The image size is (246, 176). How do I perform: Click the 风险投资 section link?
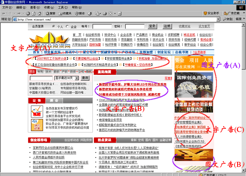pyautogui.click(x=86, y=140)
